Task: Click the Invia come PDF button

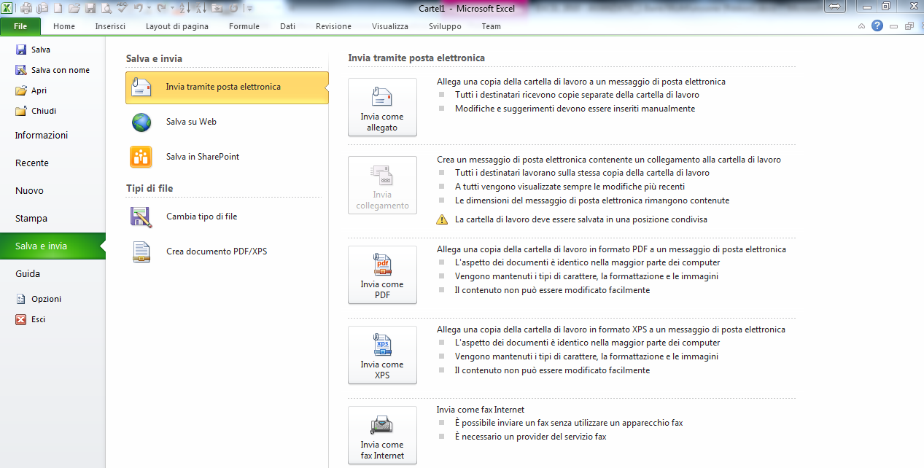Action: pos(382,275)
